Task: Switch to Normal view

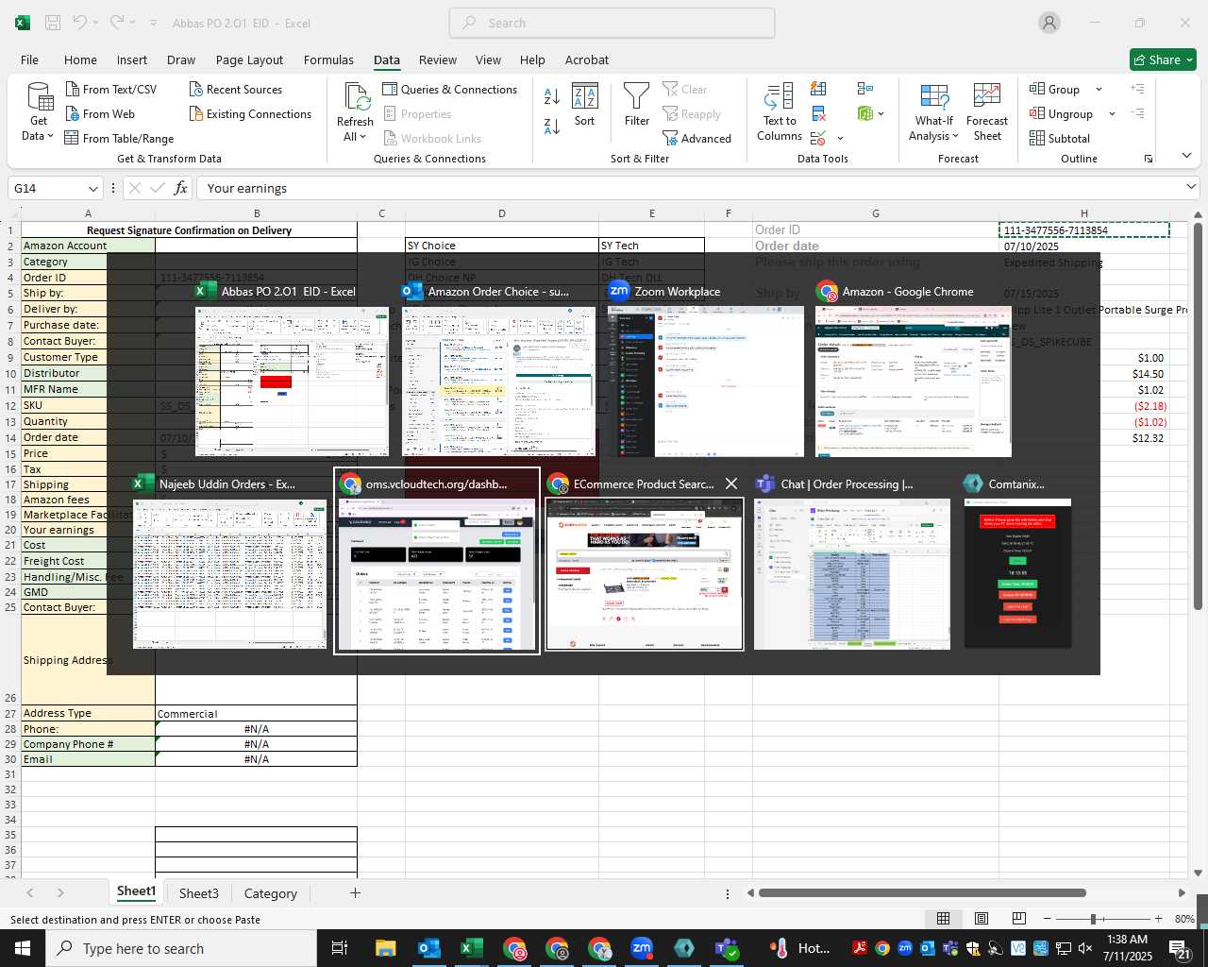Action: tap(943, 919)
